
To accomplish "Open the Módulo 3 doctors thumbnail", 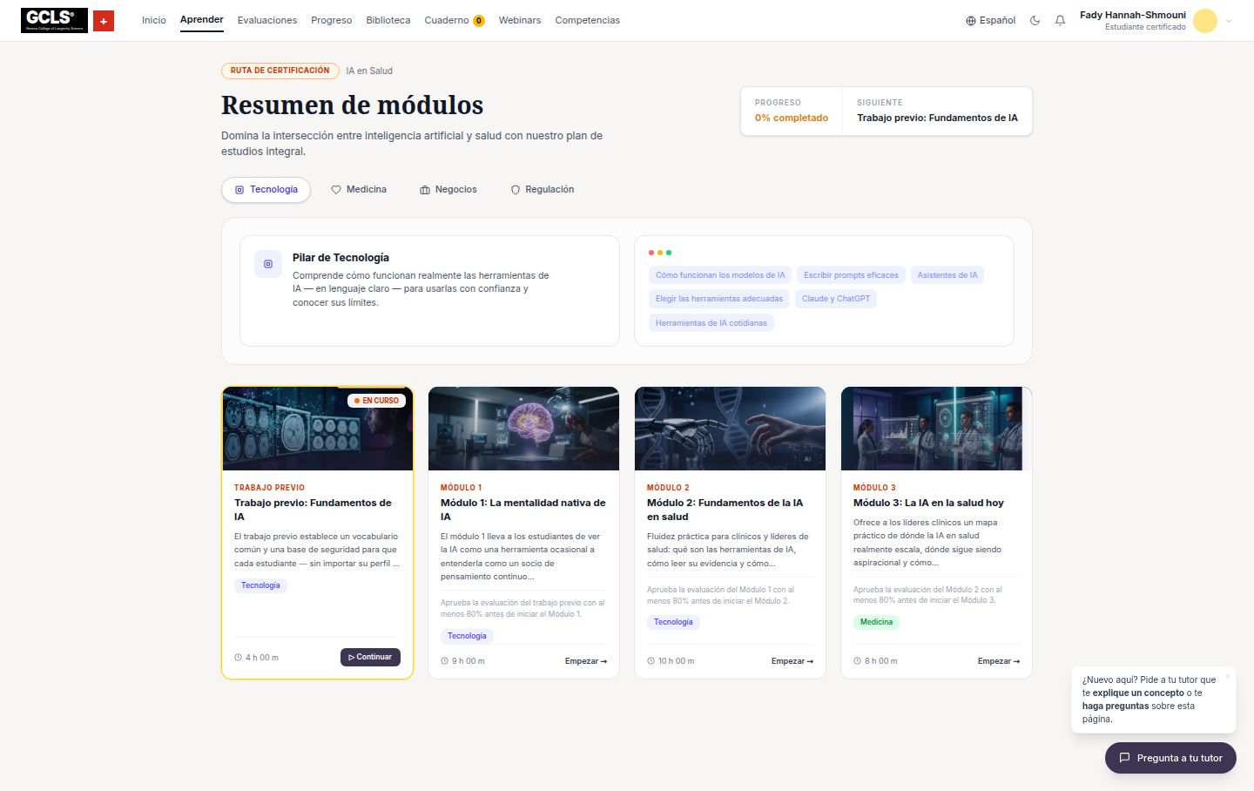I will pyautogui.click(x=936, y=429).
